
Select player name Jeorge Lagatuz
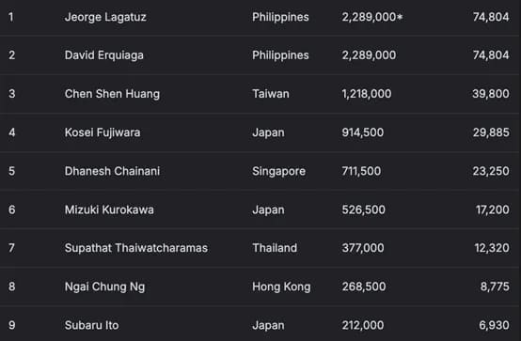tap(105, 17)
